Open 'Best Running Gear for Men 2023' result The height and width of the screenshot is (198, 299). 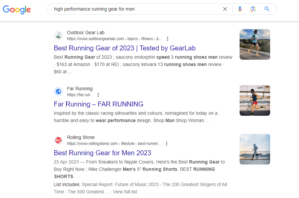click(x=103, y=153)
